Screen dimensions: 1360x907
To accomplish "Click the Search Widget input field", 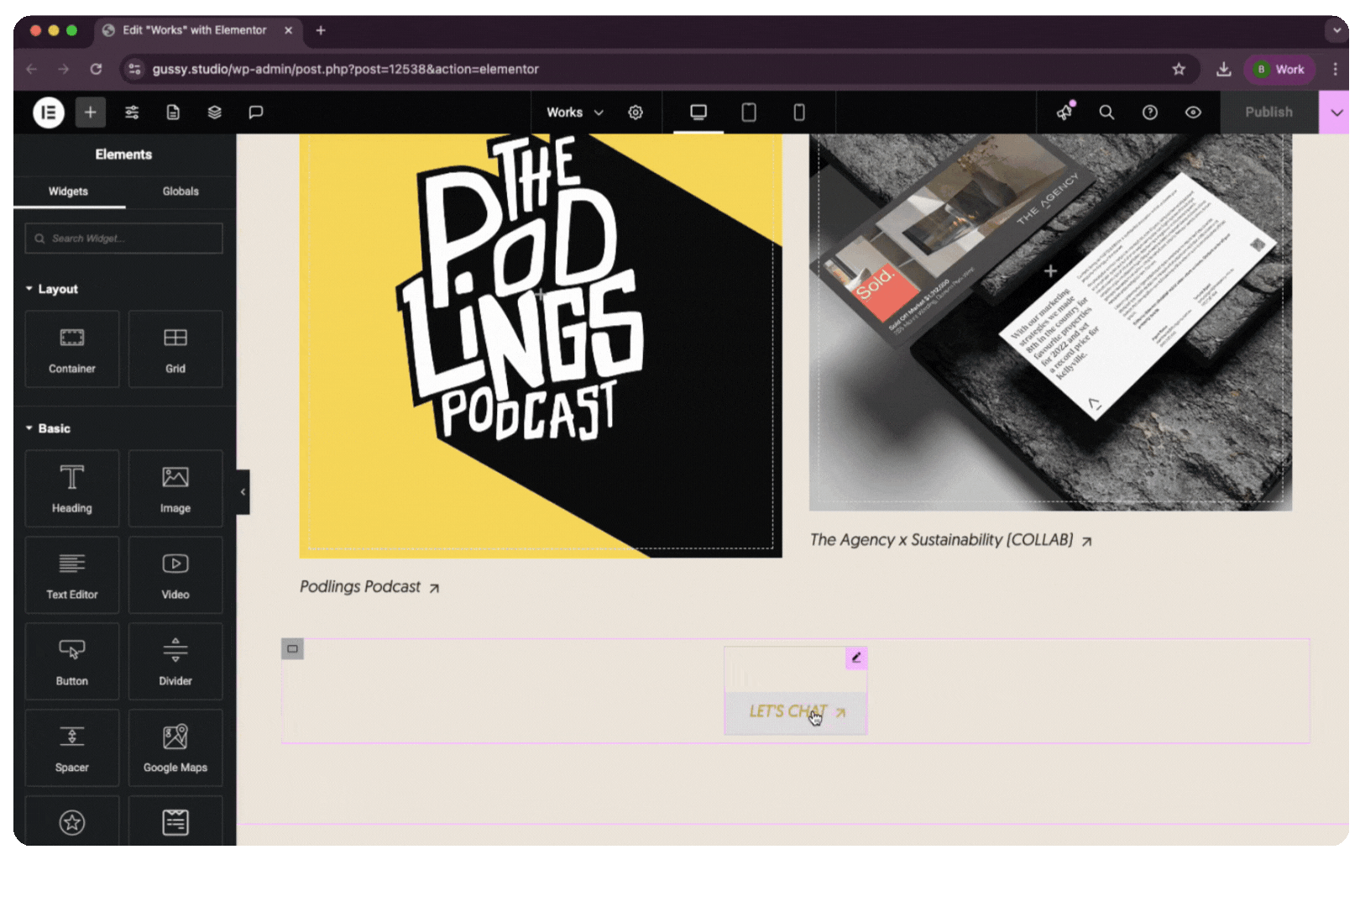I will click(x=124, y=239).
